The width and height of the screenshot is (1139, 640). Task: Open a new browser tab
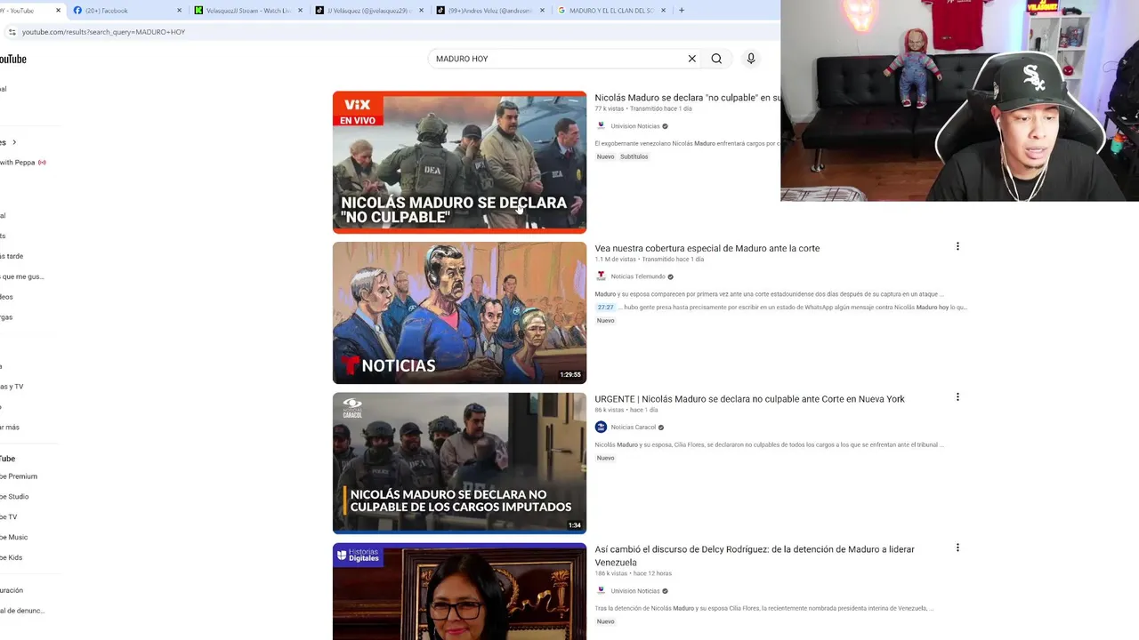coord(682,11)
